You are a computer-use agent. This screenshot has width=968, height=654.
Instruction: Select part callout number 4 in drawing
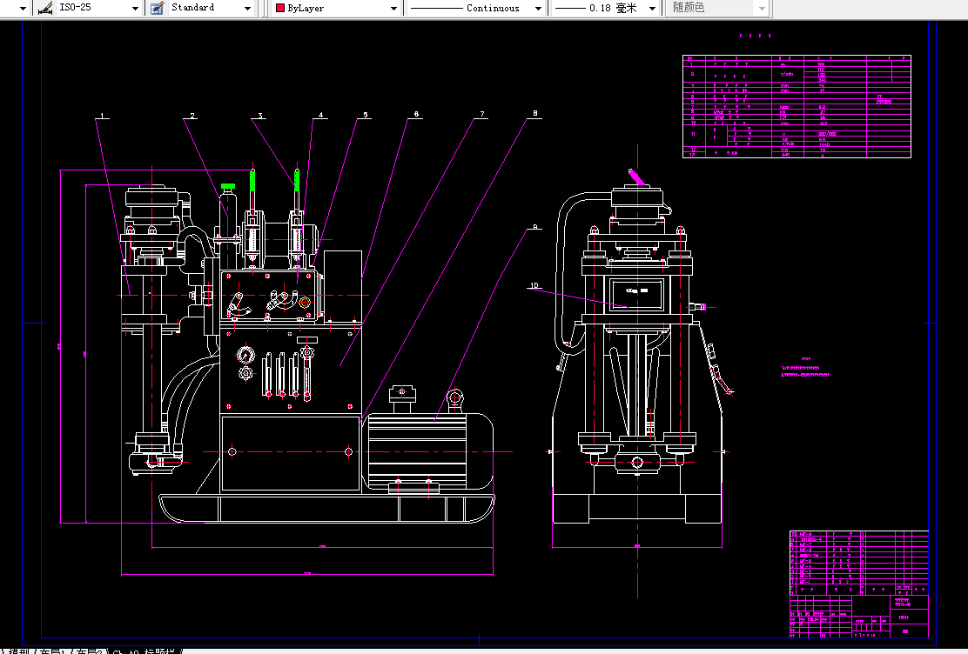click(x=321, y=115)
